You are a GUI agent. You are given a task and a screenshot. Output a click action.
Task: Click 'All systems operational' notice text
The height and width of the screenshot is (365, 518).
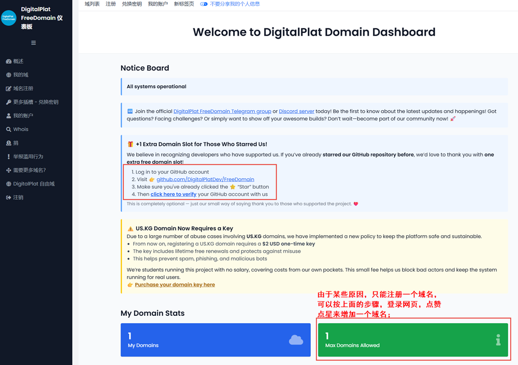pos(156,86)
